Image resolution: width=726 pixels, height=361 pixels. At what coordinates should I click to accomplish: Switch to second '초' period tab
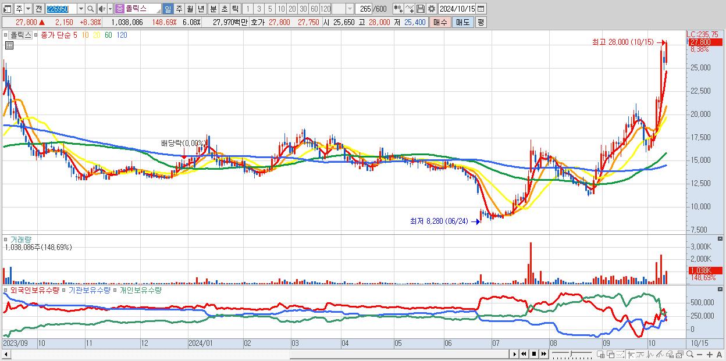click(224, 9)
